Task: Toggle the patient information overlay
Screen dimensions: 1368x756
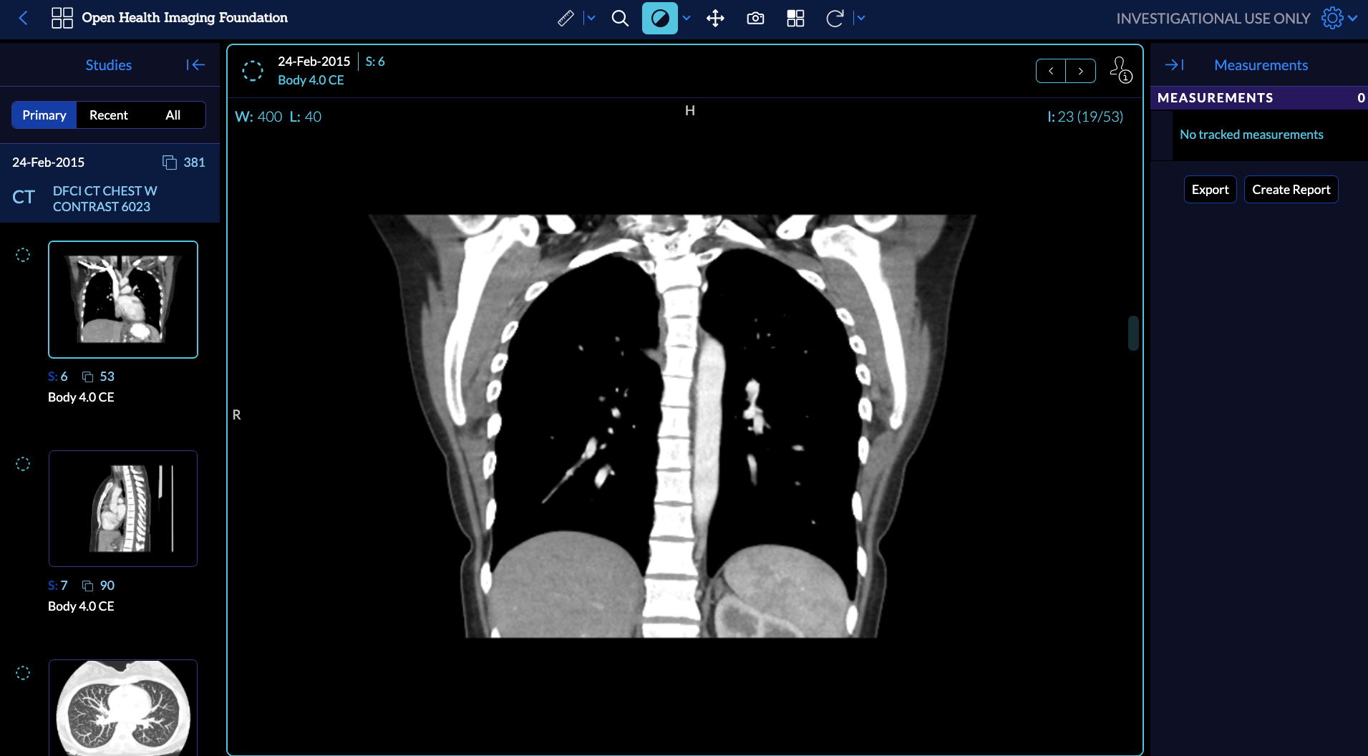Action: point(1120,71)
